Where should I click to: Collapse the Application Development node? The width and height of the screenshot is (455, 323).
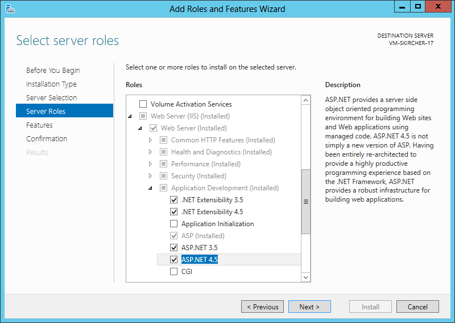pos(150,189)
